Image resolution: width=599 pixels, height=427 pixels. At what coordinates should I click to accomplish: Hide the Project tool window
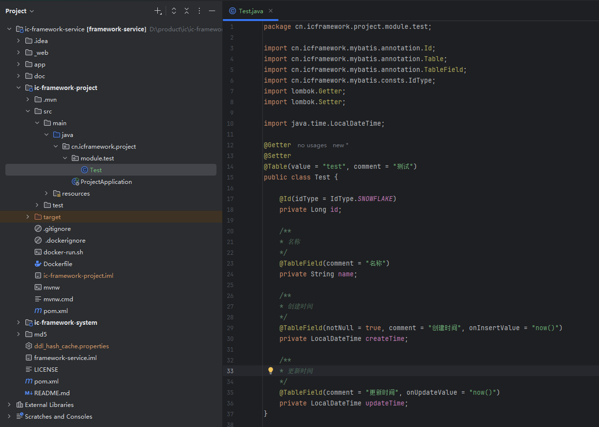(x=212, y=11)
